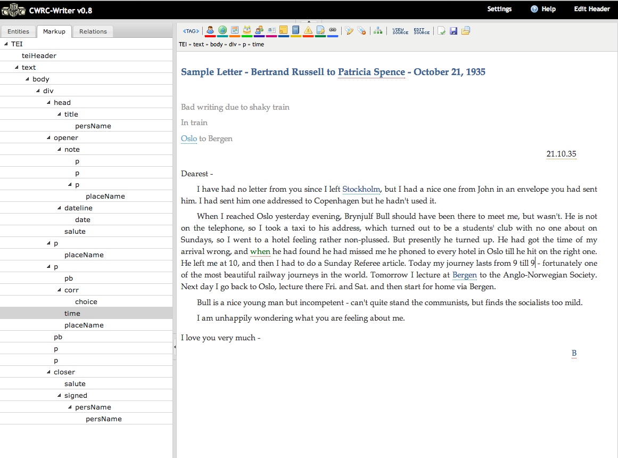Collapse the signed node

pyautogui.click(x=59, y=395)
